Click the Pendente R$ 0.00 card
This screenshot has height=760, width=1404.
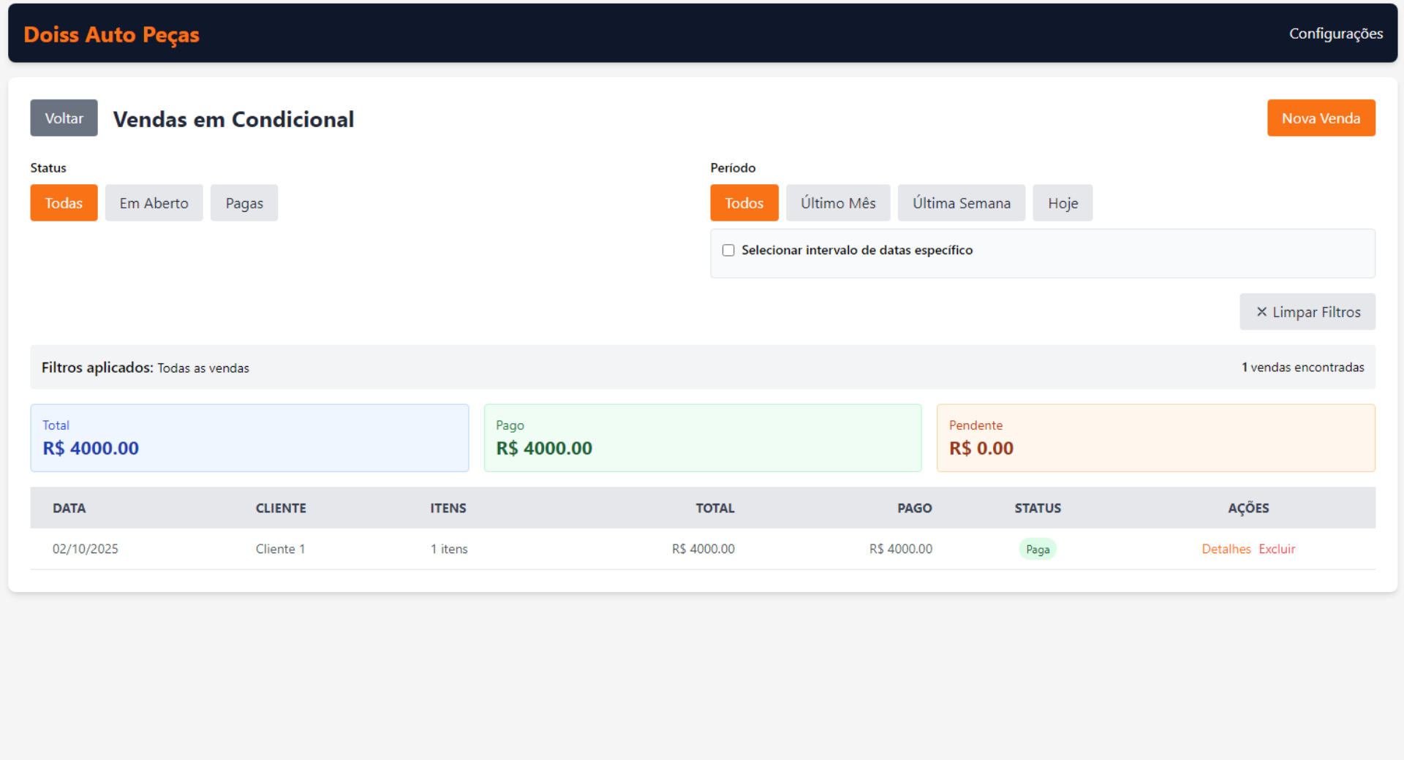(x=1155, y=438)
